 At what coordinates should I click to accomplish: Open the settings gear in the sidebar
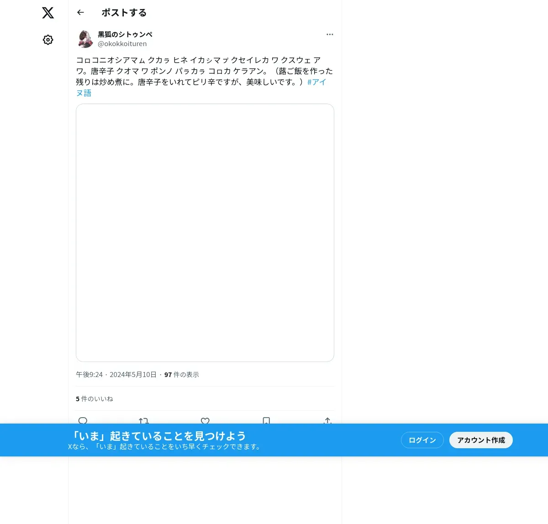[x=48, y=40]
